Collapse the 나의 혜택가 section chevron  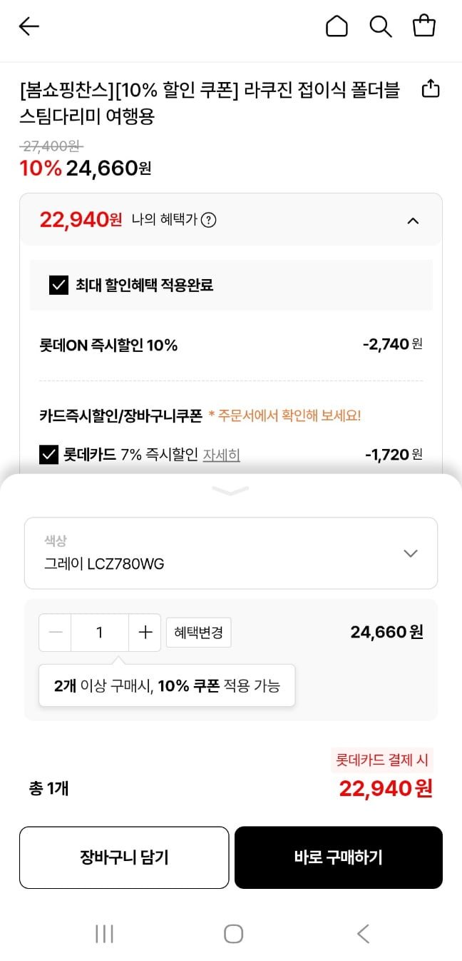[413, 221]
